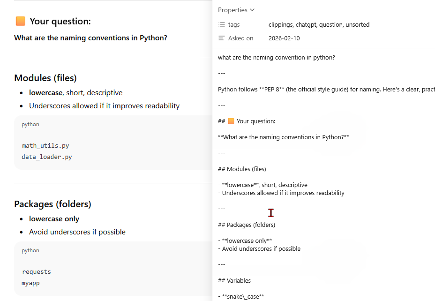This screenshot has height=301, width=435.
Task: Click the unsorted tag
Action: pyautogui.click(x=357, y=24)
